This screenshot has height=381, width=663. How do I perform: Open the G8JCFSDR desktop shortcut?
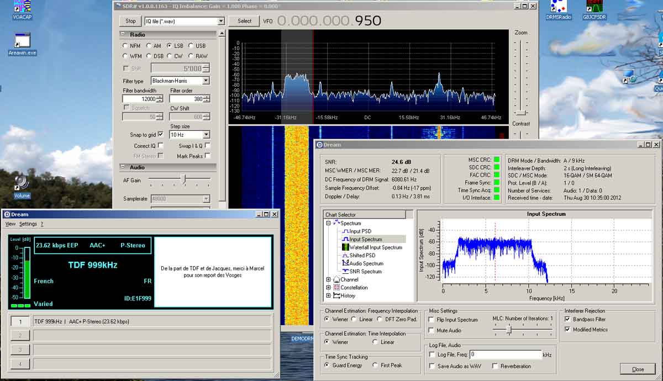tap(595, 9)
